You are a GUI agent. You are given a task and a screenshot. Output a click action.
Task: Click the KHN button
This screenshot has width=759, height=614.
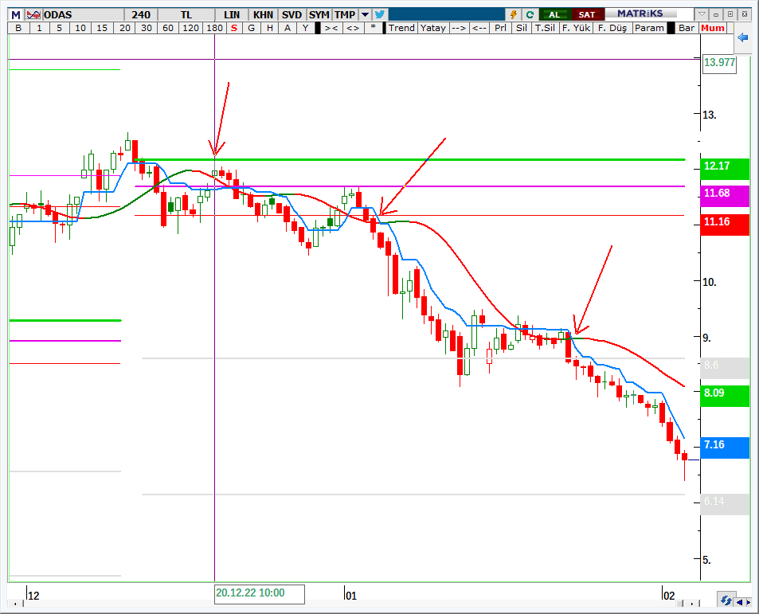point(264,14)
